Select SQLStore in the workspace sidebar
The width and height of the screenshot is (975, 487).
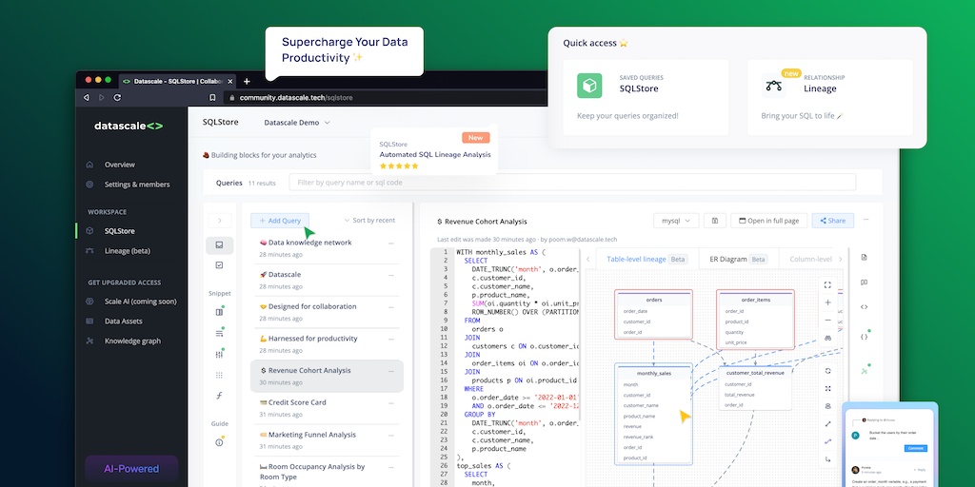[119, 231]
